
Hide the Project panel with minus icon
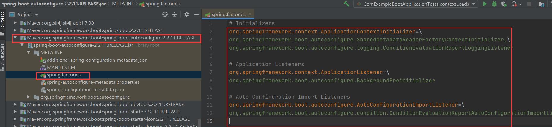pos(196,14)
